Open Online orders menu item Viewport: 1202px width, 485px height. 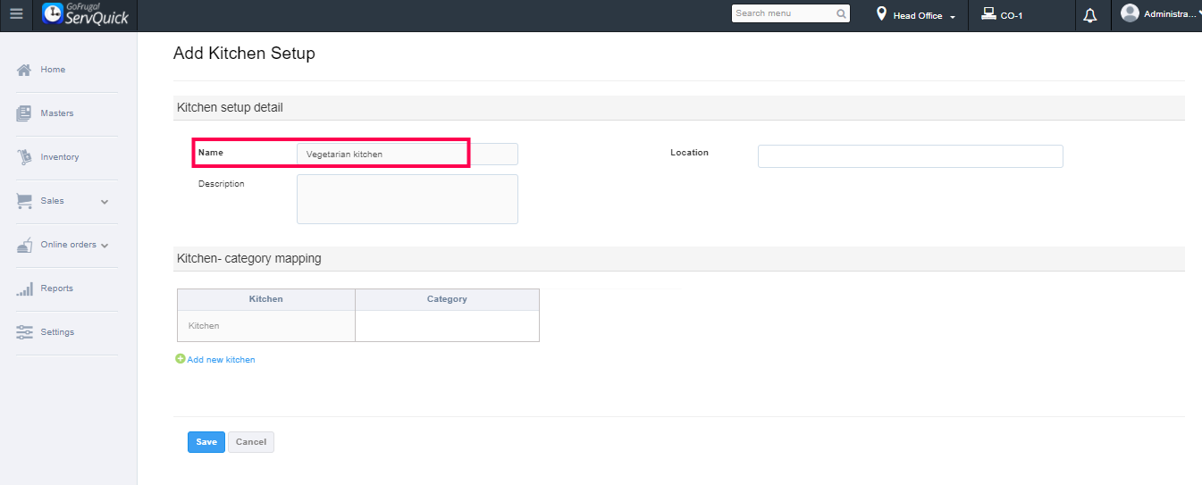point(68,245)
